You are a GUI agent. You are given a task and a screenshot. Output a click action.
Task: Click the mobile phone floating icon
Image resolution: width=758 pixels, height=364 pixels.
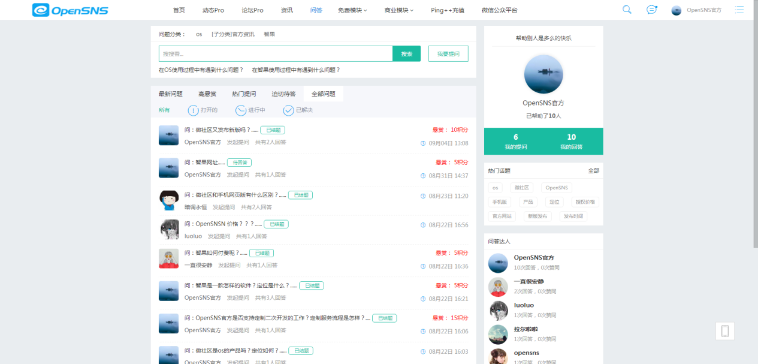click(724, 331)
